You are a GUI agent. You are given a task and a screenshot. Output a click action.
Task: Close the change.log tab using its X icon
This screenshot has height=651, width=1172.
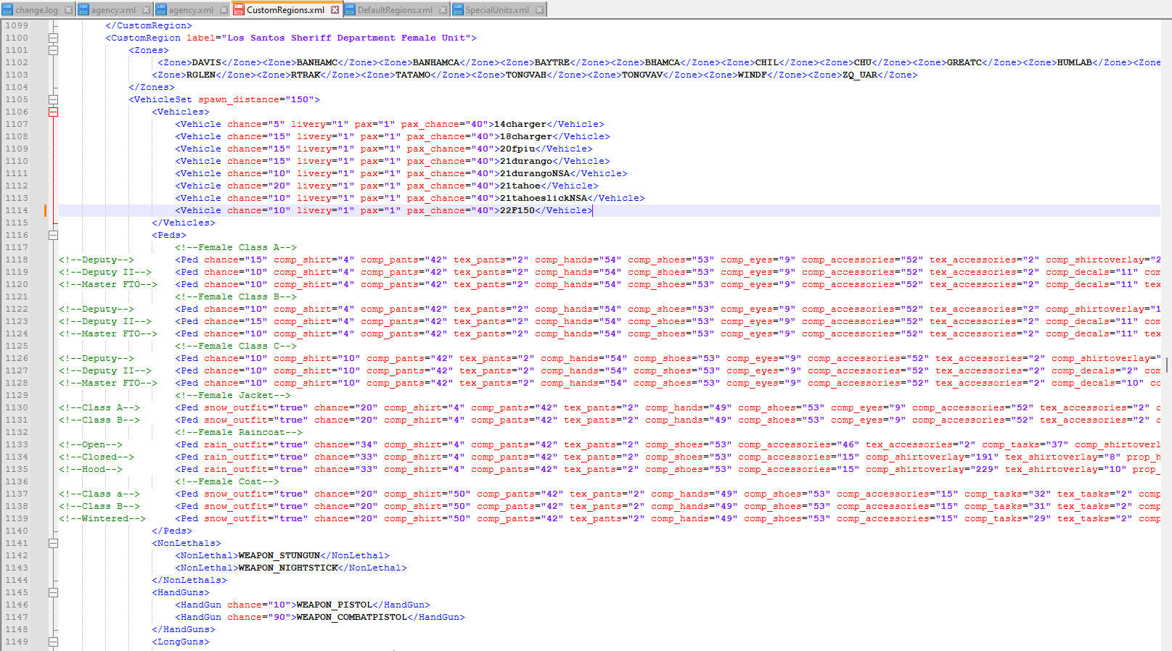click(x=68, y=10)
